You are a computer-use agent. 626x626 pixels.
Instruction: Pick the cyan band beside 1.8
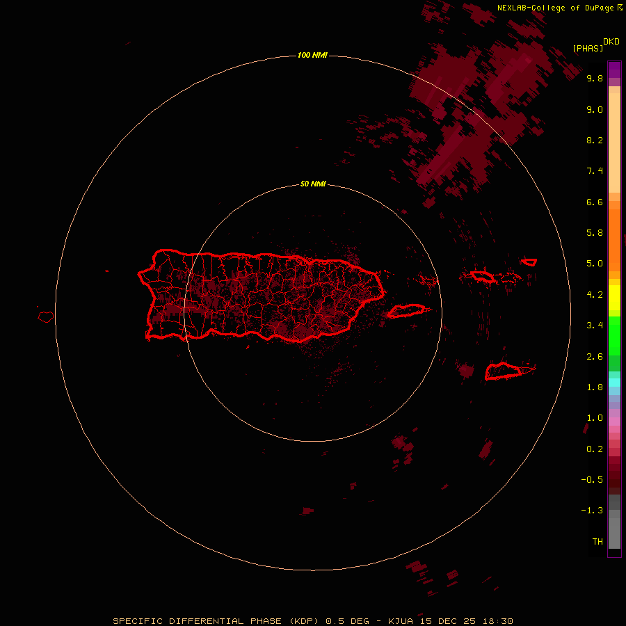click(614, 383)
